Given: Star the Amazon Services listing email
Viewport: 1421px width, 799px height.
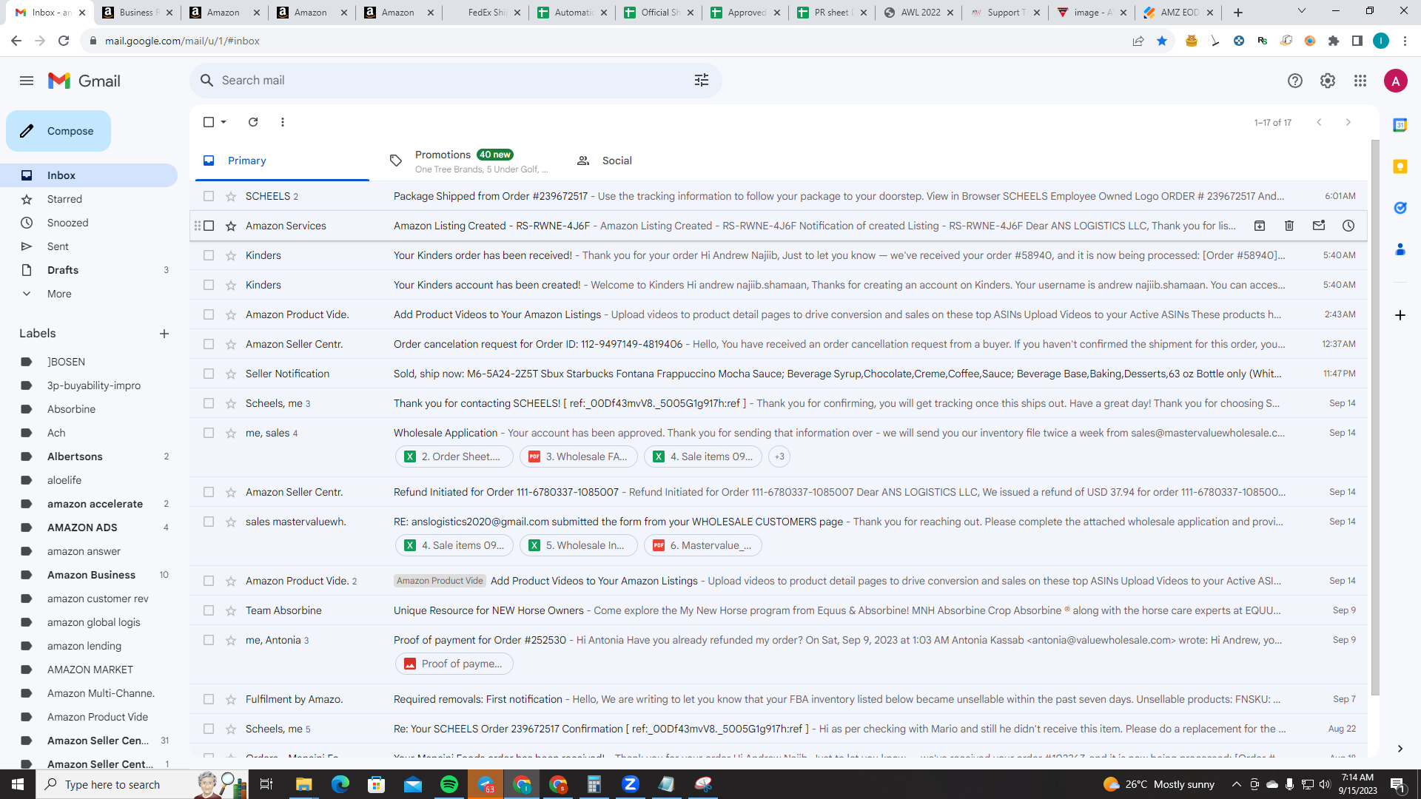Looking at the screenshot, I should [231, 226].
